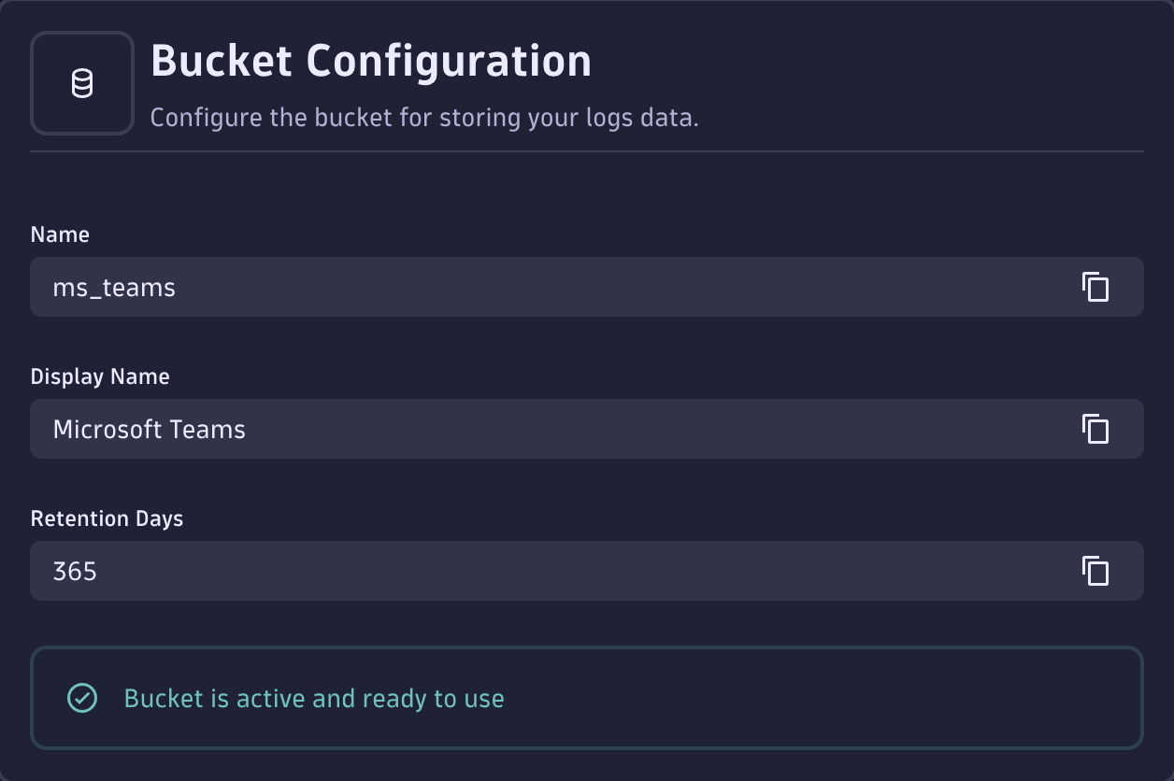Select the Microsoft Teams text value
The image size is (1174, 781).
150,430
